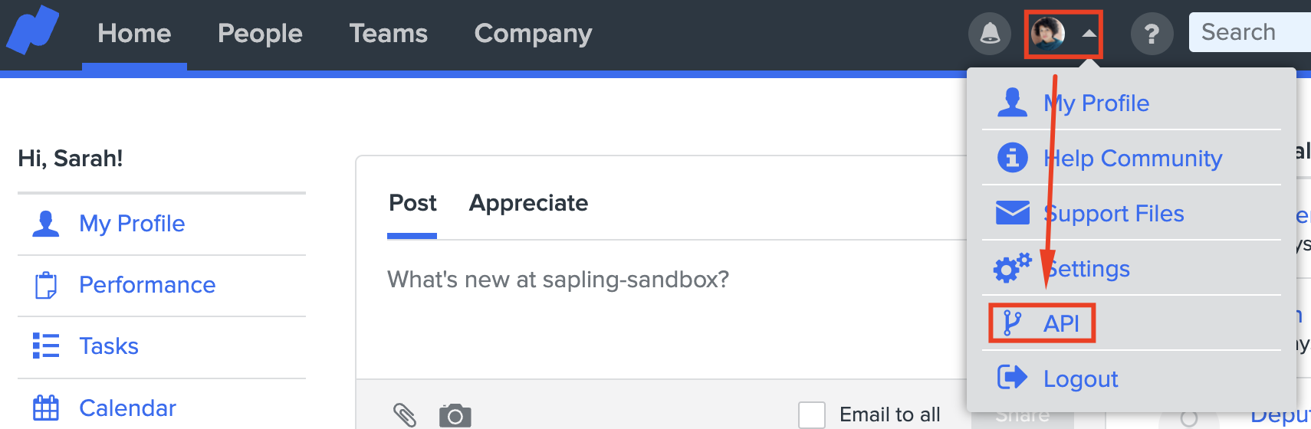Click the blue app logo

point(33,31)
